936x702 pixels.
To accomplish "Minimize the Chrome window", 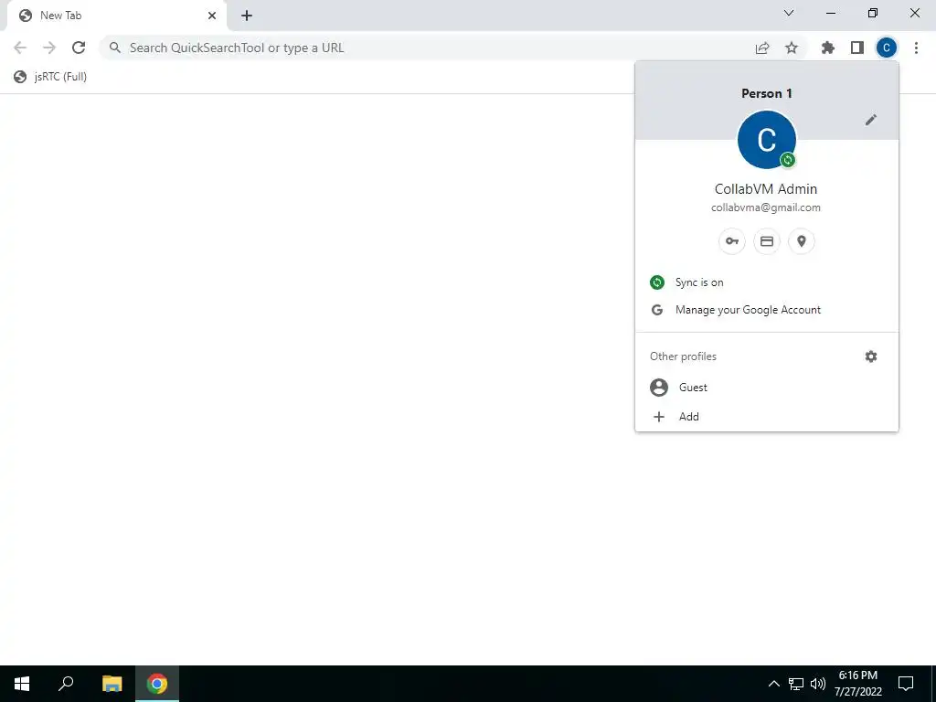I will (830, 13).
